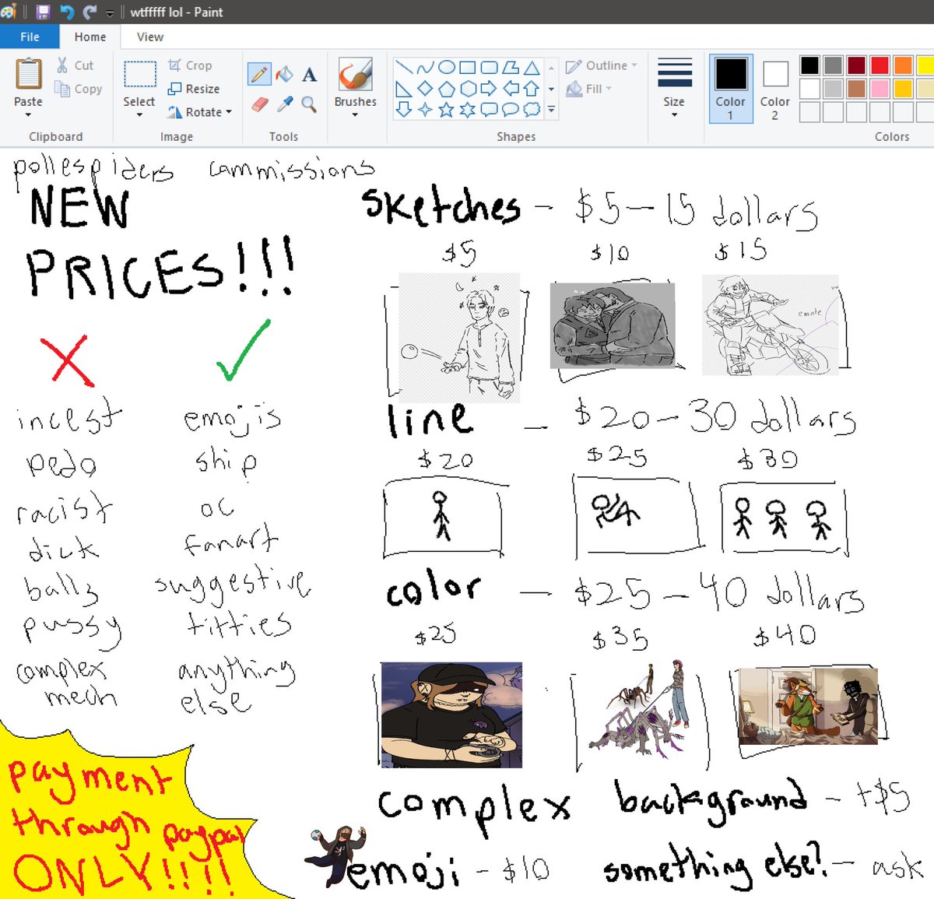Click the $5 sketch example image on canvas
Image resolution: width=934 pixels, height=899 pixels.
pos(459,337)
